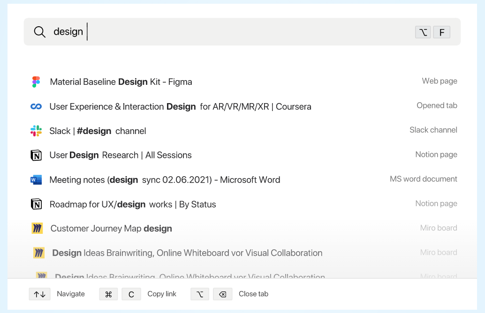Click the C key badge

[x=131, y=294]
